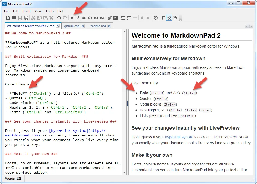Image resolution: width=257 pixels, height=184 pixels.
Task: Click the Redo arrow icon
Action: (65, 18)
